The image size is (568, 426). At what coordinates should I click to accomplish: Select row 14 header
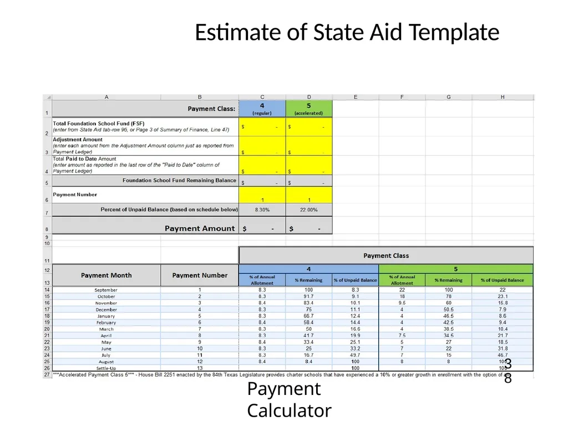(x=47, y=290)
